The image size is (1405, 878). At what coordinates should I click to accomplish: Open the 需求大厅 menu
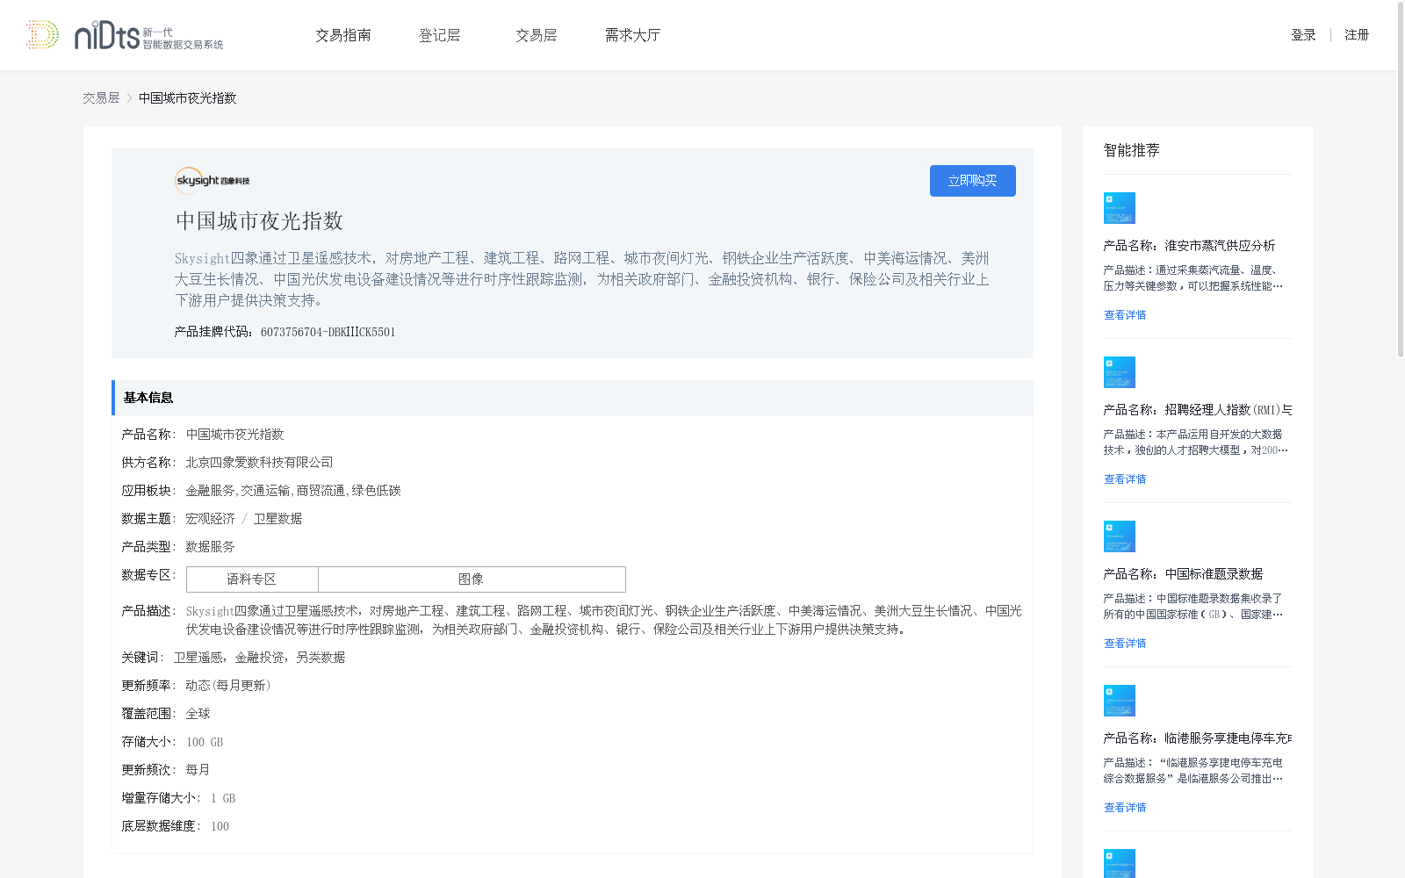click(x=633, y=35)
